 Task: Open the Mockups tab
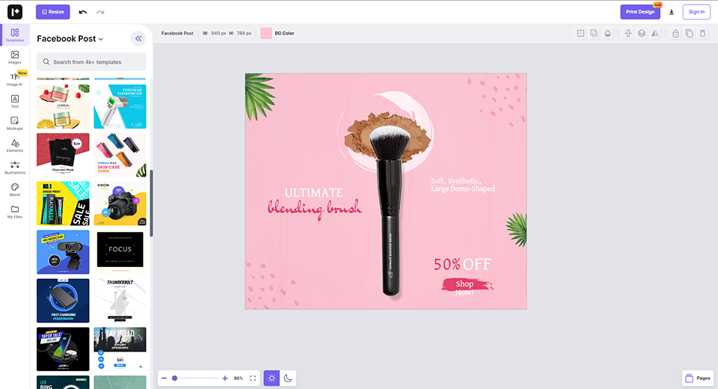15,123
